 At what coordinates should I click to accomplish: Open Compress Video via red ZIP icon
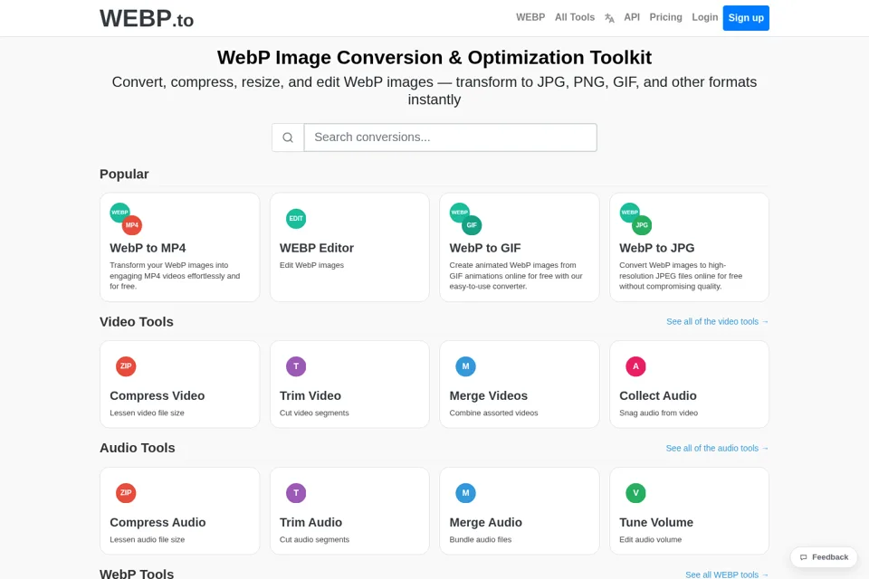click(126, 366)
